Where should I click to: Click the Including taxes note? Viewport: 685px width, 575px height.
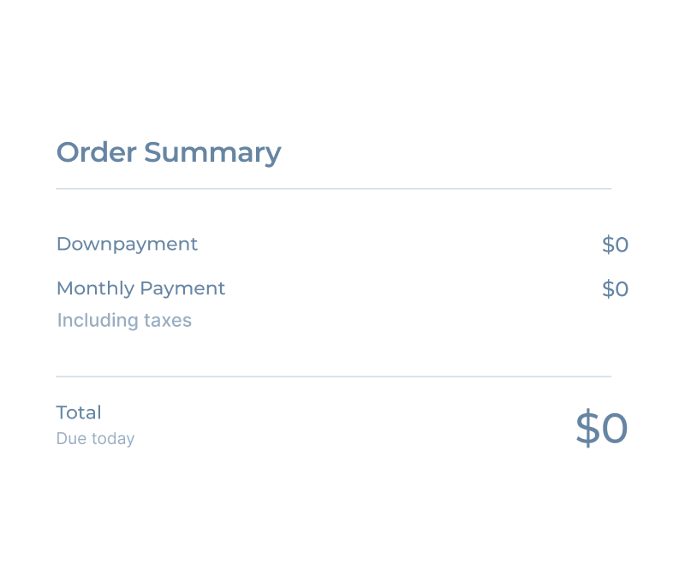123,321
